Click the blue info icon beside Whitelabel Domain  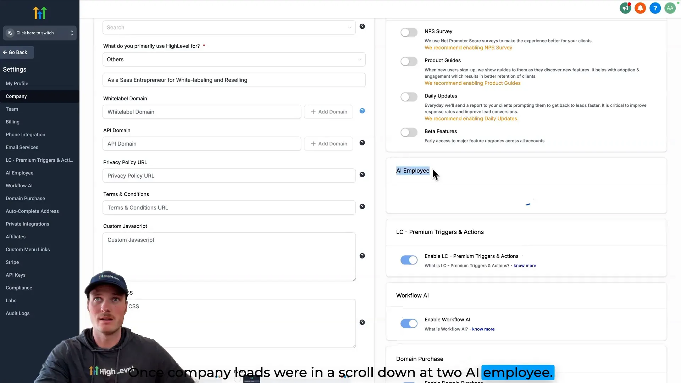tap(362, 111)
